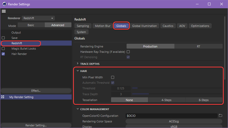Click the Cinema 4D logo icon
Image resolution: width=228 pixels, height=128 pixels.
point(4,4)
